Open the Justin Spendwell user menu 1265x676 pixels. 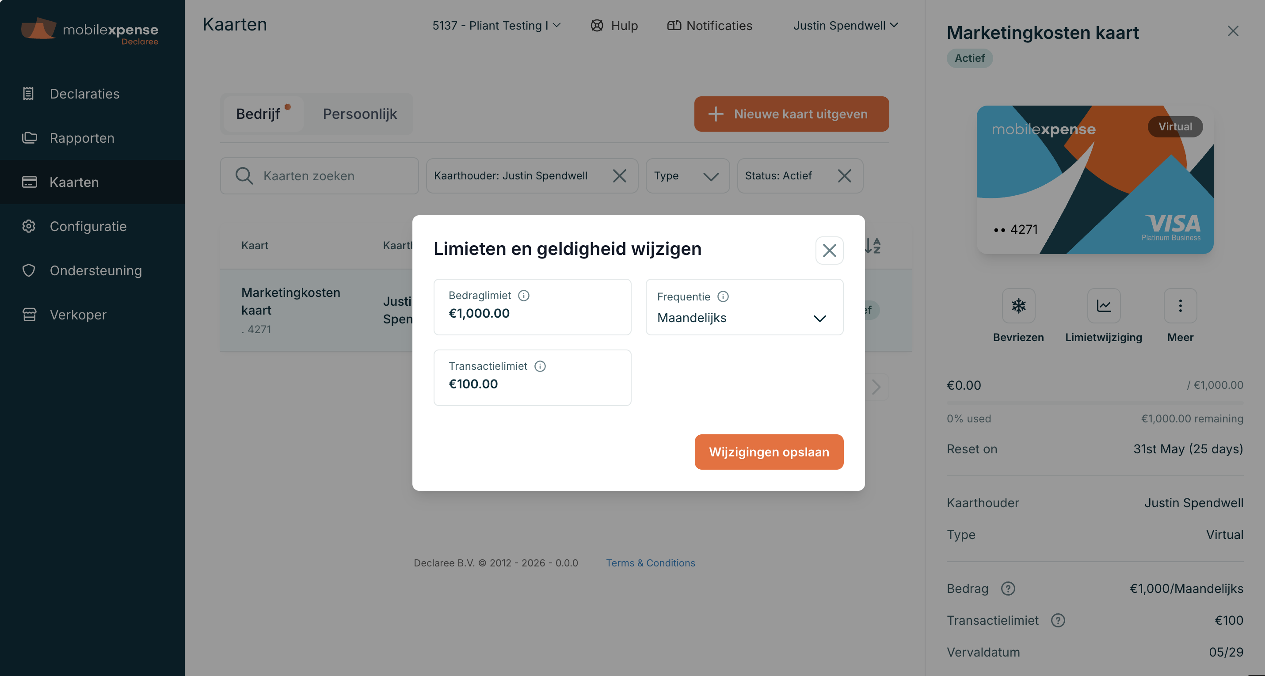(x=846, y=26)
